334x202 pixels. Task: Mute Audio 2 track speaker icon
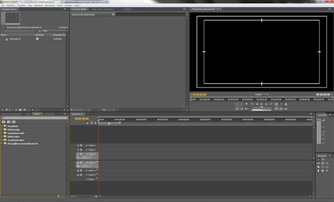(x=78, y=171)
